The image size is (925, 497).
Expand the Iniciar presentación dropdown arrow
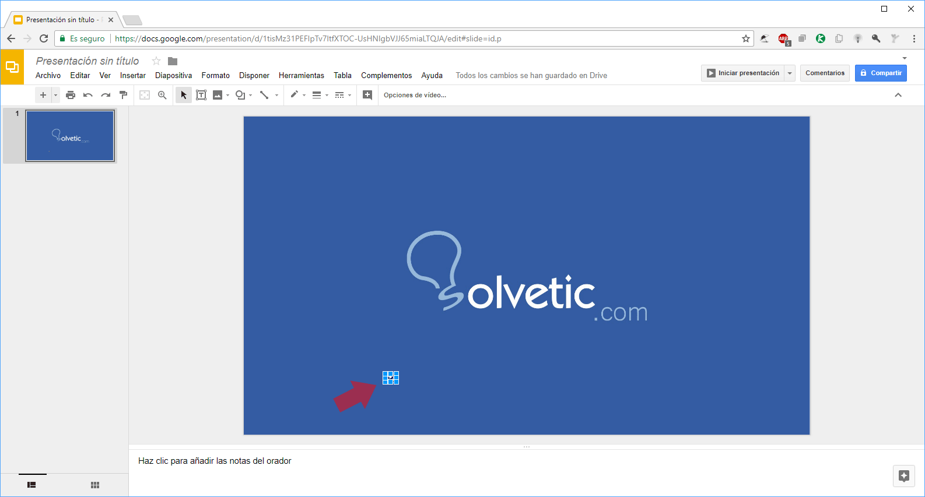point(790,73)
